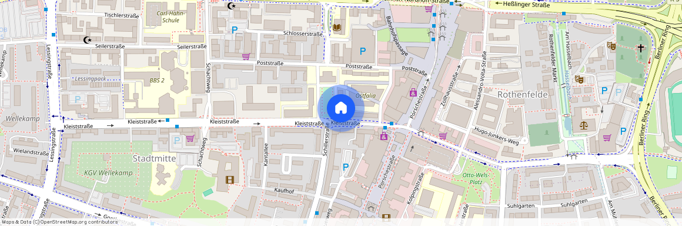
Task: Select the BBS 2 school label
Action: 157,81
